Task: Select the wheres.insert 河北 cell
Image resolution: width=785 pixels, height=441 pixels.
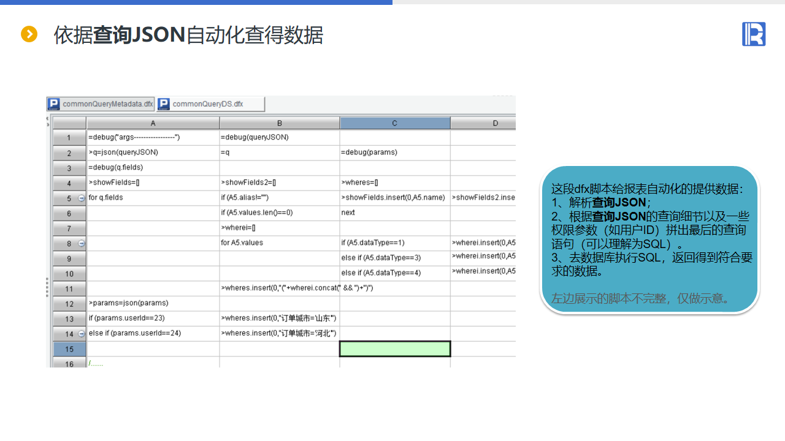Action: point(280,334)
